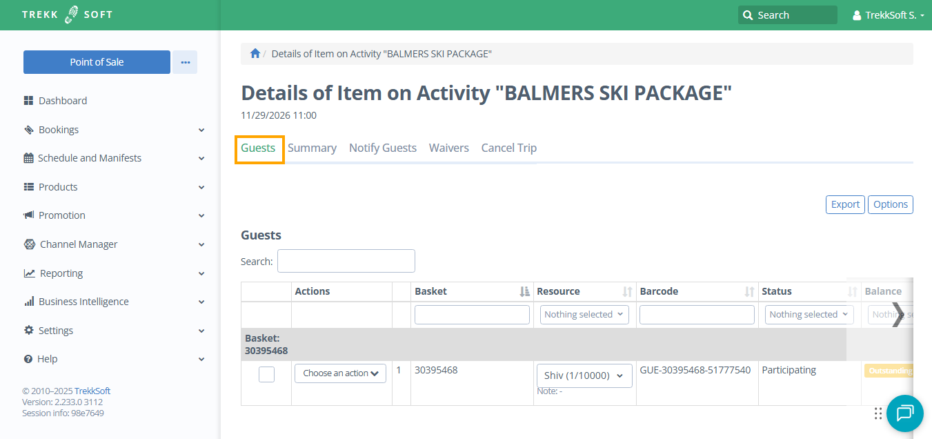
Task: Click the Export button
Action: tap(845, 204)
